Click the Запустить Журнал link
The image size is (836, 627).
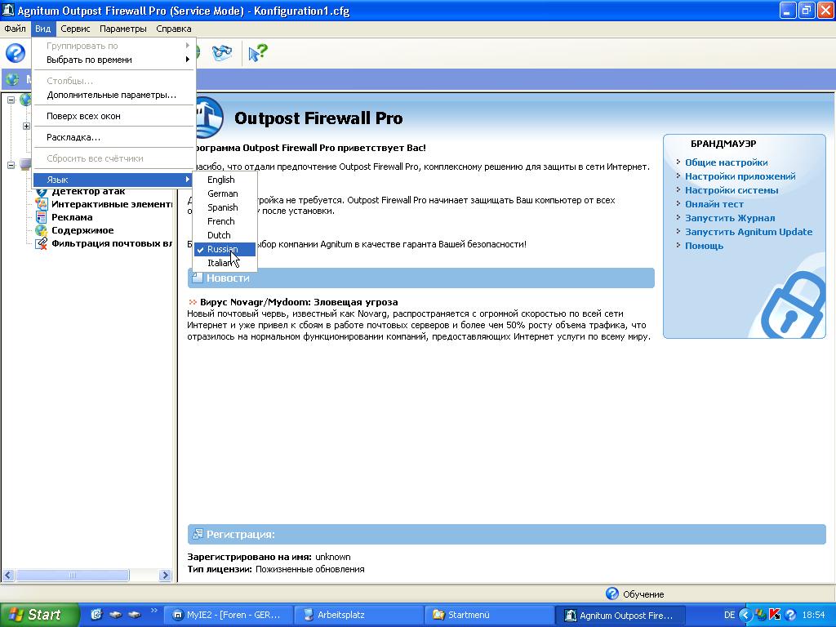click(730, 218)
